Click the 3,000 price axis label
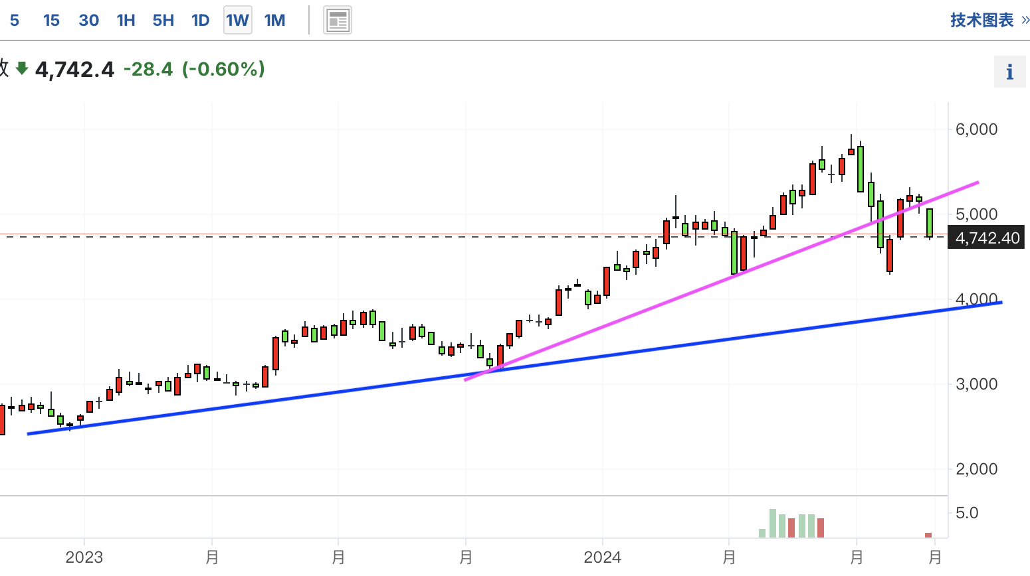The width and height of the screenshot is (1030, 576). click(976, 384)
